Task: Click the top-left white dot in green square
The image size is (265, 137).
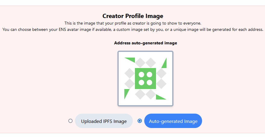Action: pyautogui.click(x=142, y=75)
